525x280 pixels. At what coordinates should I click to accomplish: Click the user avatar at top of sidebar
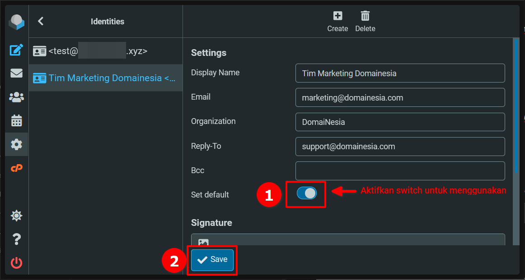pyautogui.click(x=16, y=21)
